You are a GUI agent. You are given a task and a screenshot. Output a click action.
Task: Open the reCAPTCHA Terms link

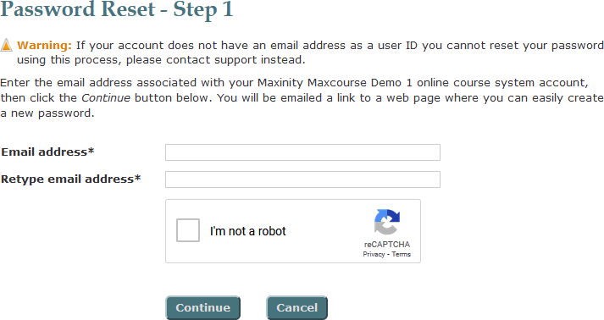[401, 254]
